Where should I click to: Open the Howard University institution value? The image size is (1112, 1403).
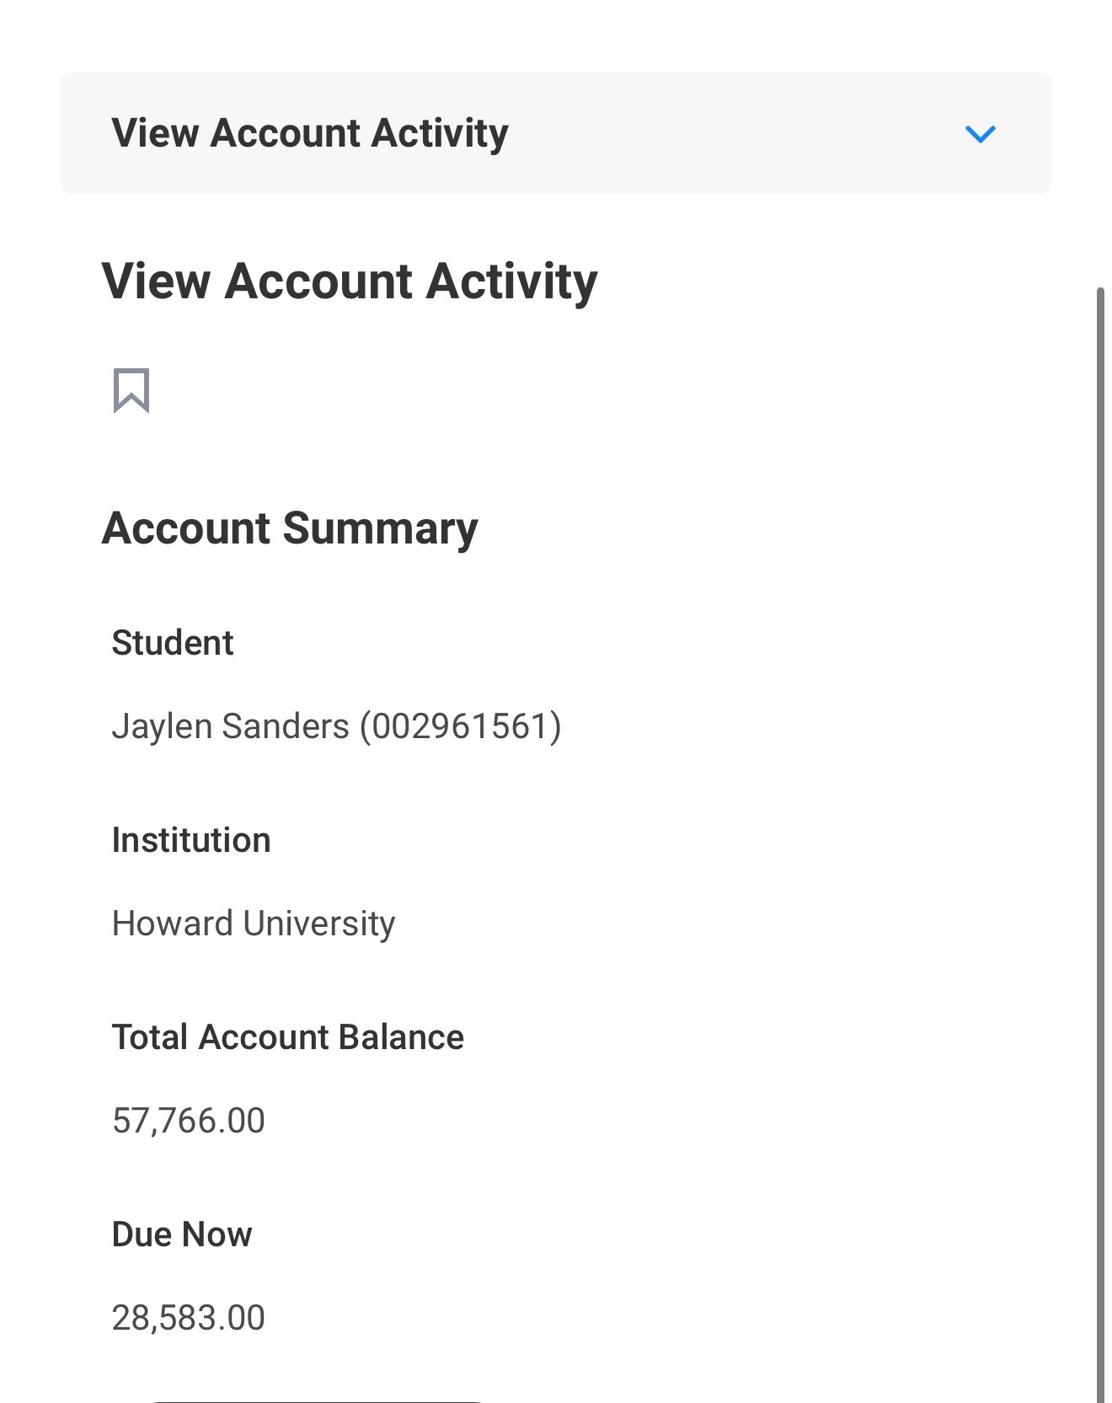tap(254, 924)
